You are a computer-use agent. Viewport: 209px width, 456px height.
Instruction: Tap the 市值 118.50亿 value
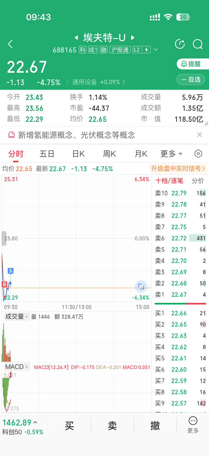click(189, 119)
